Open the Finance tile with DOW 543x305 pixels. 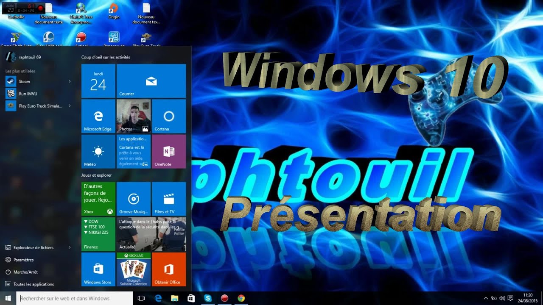click(98, 234)
